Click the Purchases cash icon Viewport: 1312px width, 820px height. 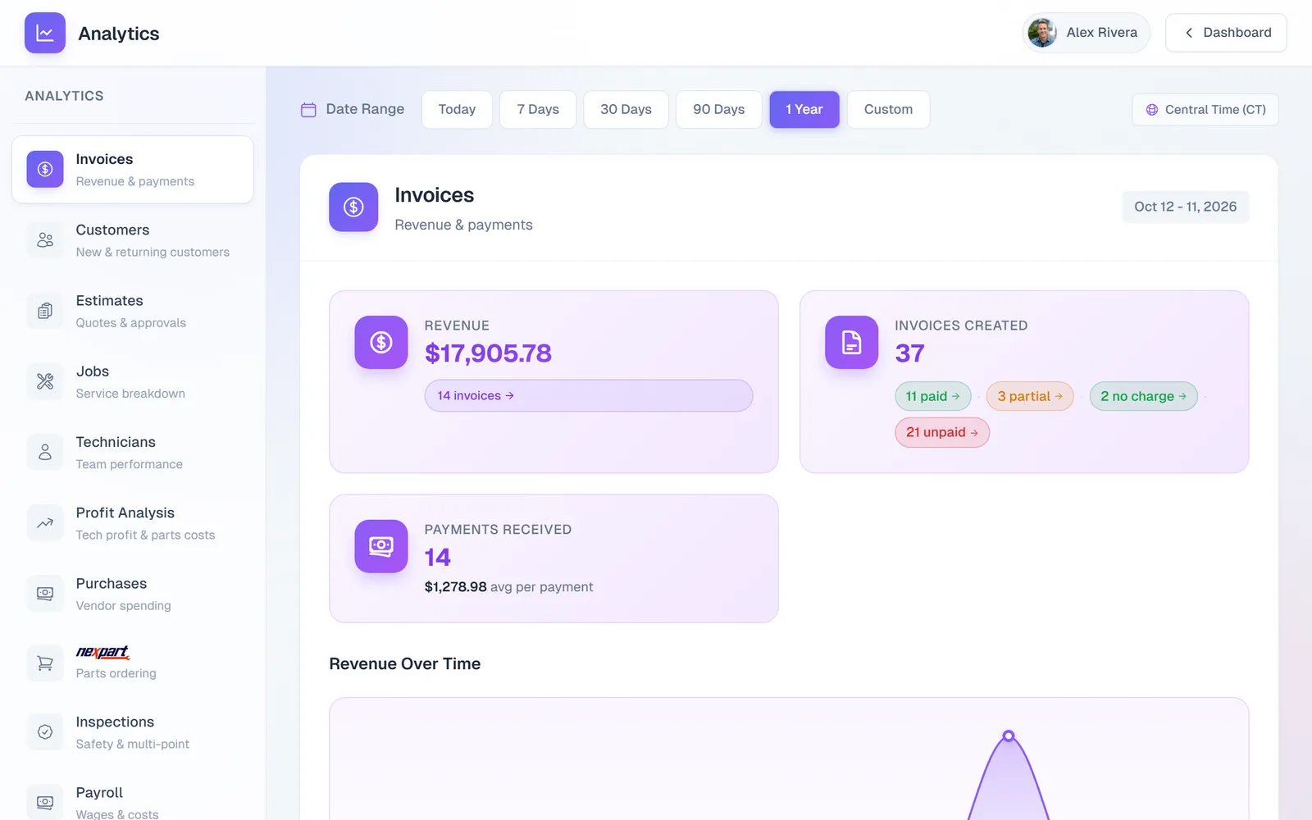(x=45, y=594)
